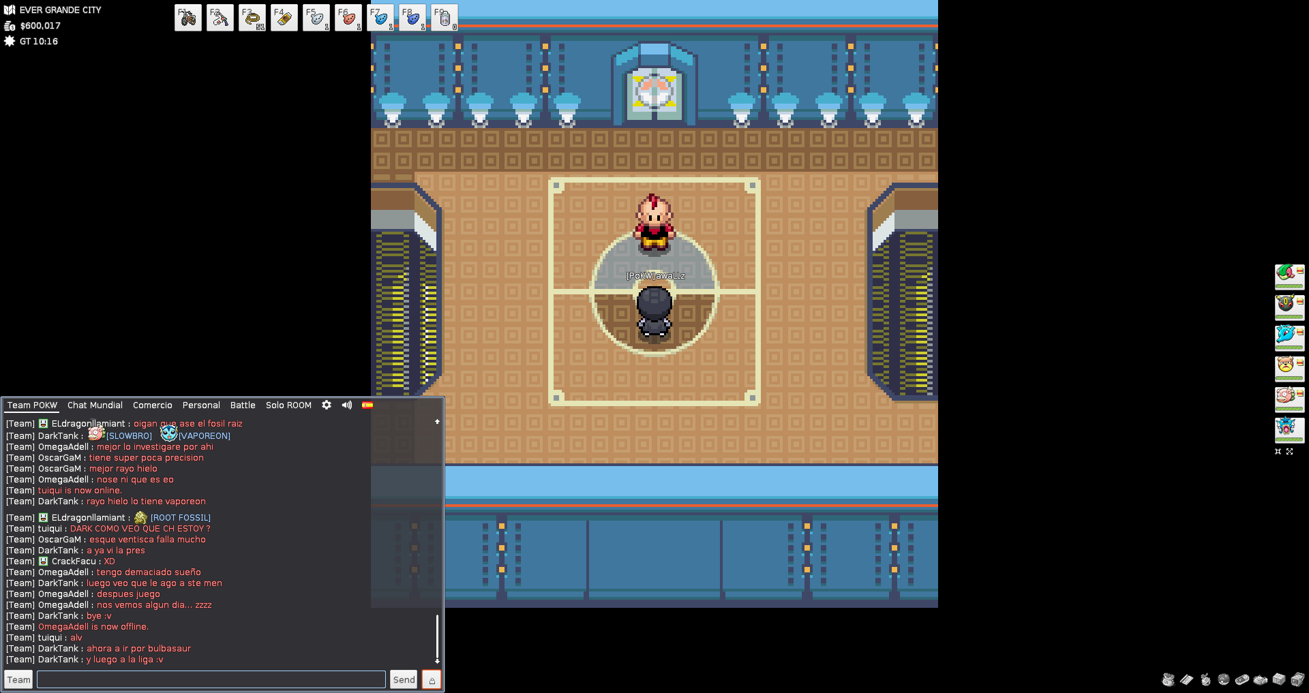Select the Flygon party slot

pyautogui.click(x=1289, y=277)
